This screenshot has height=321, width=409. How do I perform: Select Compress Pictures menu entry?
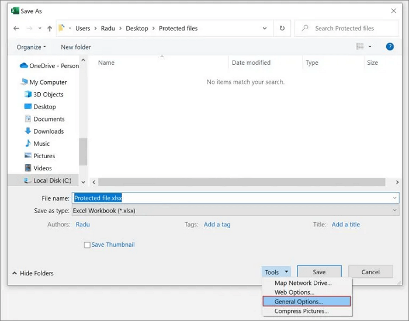pyautogui.click(x=301, y=311)
